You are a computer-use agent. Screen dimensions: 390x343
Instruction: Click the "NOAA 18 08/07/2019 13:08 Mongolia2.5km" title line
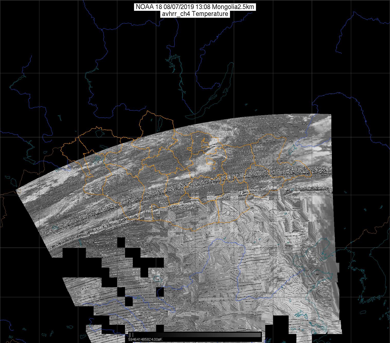pos(195,7)
